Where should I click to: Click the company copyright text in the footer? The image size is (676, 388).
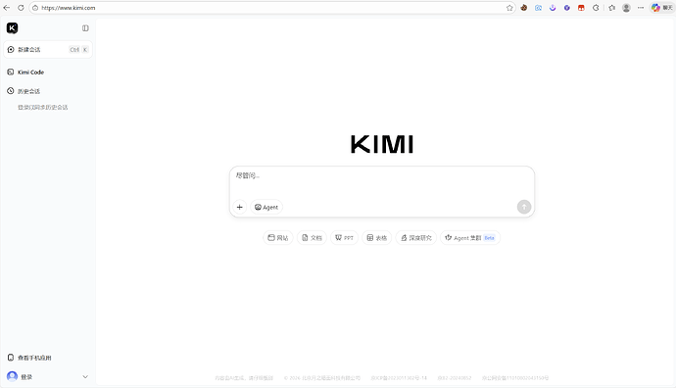[322, 378]
